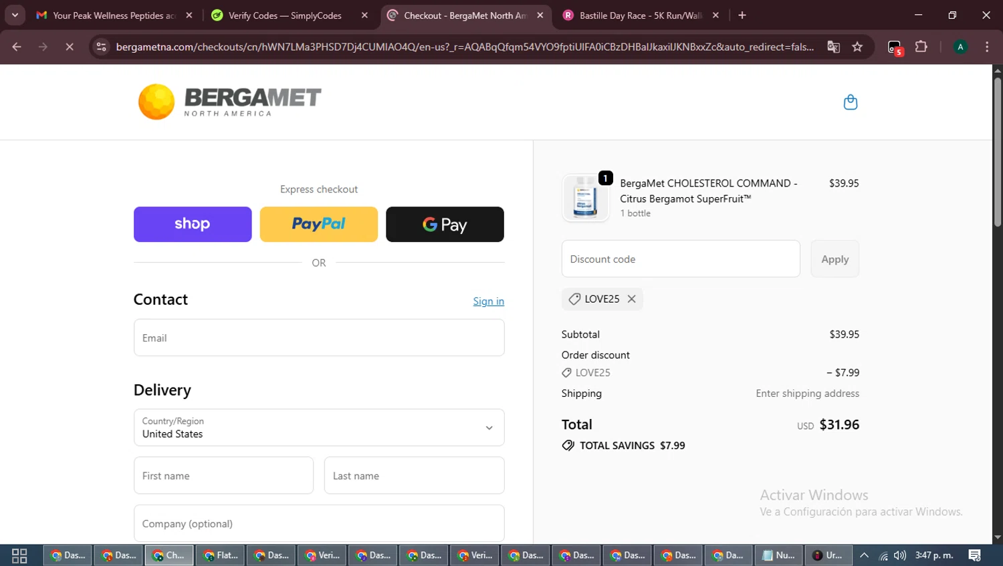Viewport: 1003px width, 566px height.
Task: Open the tab search dropdown arrow
Action: [x=15, y=15]
